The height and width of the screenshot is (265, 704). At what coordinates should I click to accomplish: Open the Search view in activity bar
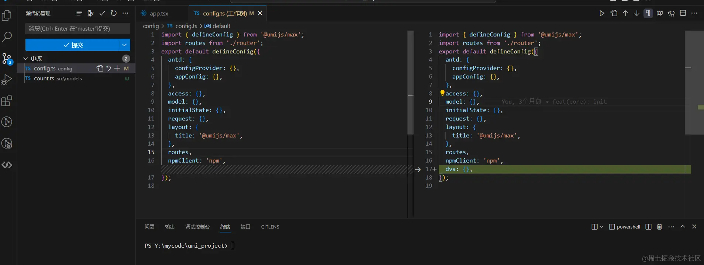tap(7, 37)
